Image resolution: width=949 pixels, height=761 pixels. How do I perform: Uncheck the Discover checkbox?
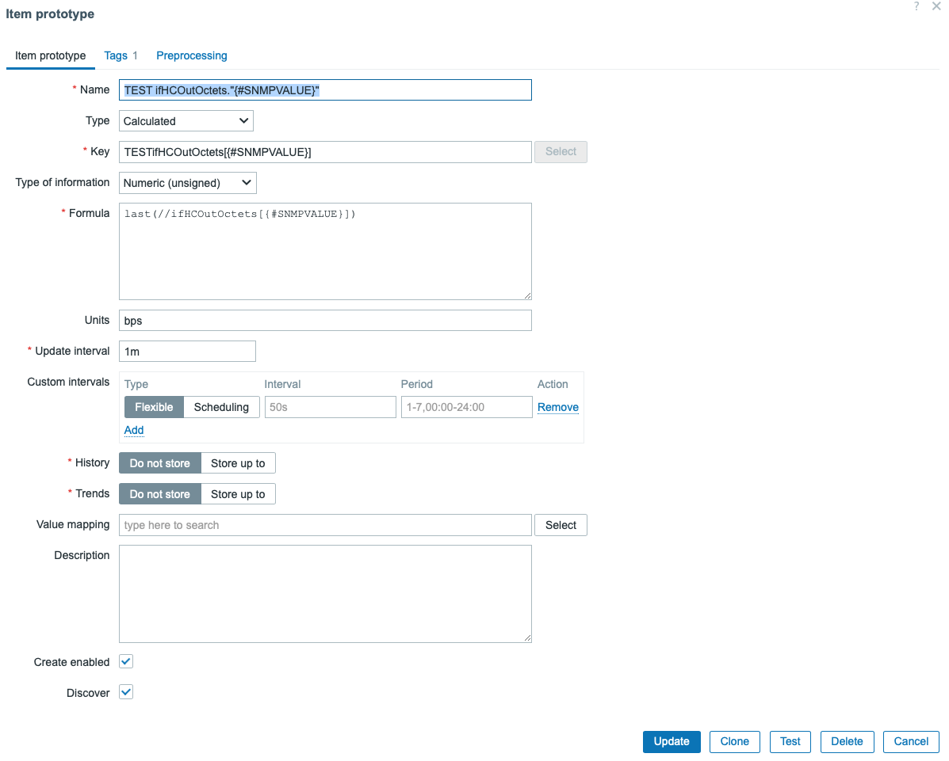tap(126, 692)
